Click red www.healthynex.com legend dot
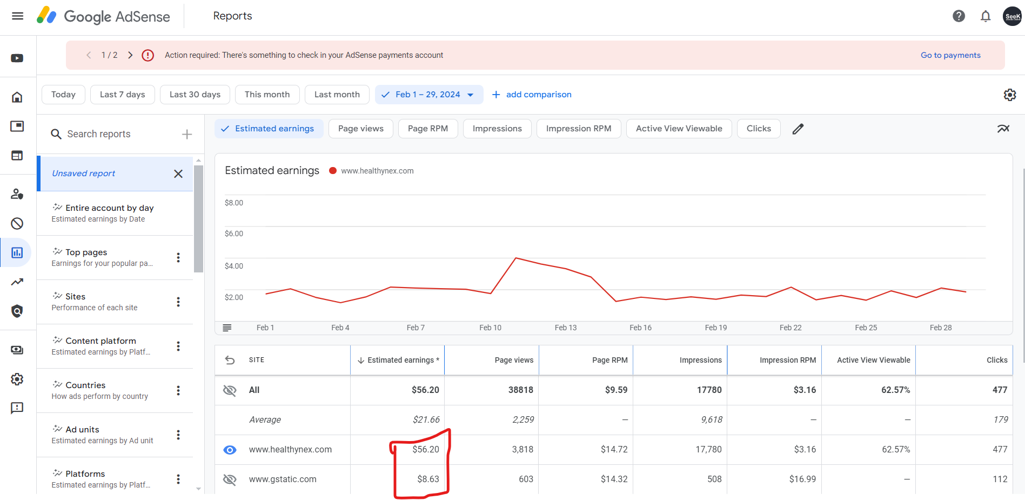1025x500 pixels. pos(333,171)
